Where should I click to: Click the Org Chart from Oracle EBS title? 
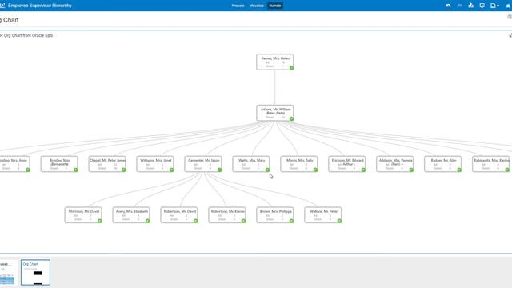coord(26,35)
